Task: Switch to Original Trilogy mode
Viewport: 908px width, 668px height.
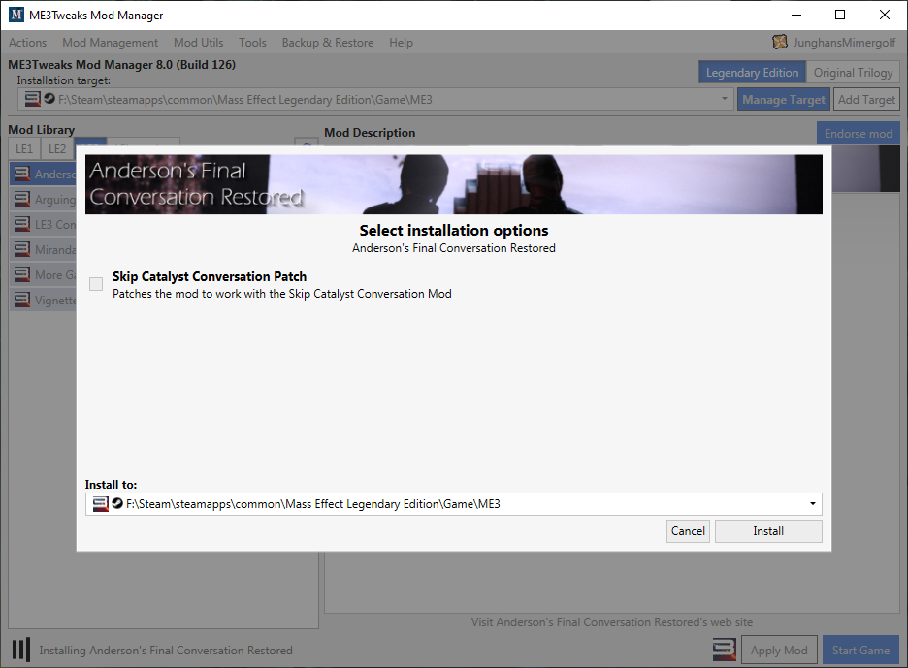Action: pos(853,73)
